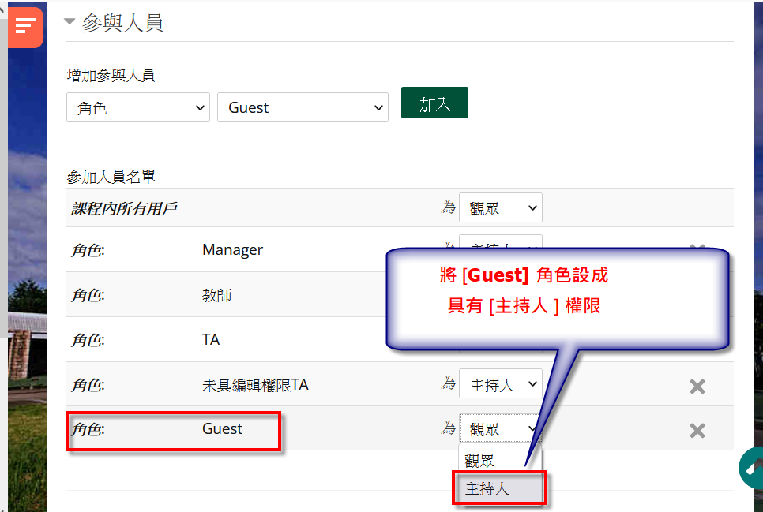Select the Manager role name in list
The image size is (763, 512).
232,250
